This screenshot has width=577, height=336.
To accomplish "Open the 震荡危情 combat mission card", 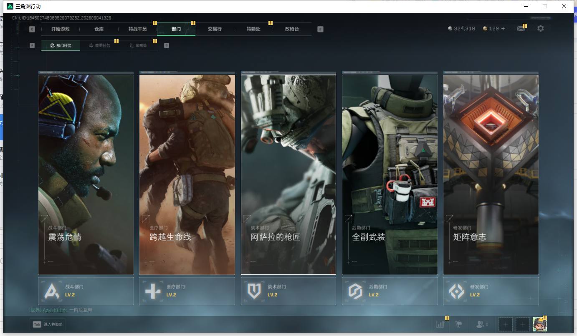I will point(86,174).
